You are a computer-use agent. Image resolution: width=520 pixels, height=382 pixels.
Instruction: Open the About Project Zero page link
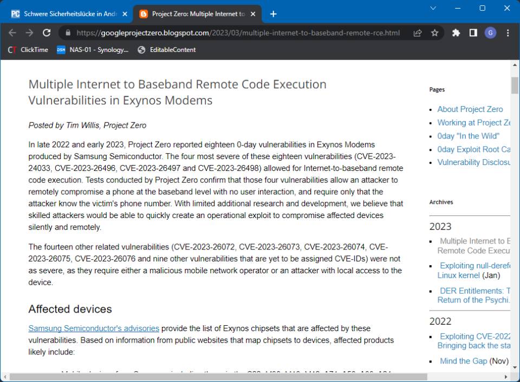click(470, 109)
